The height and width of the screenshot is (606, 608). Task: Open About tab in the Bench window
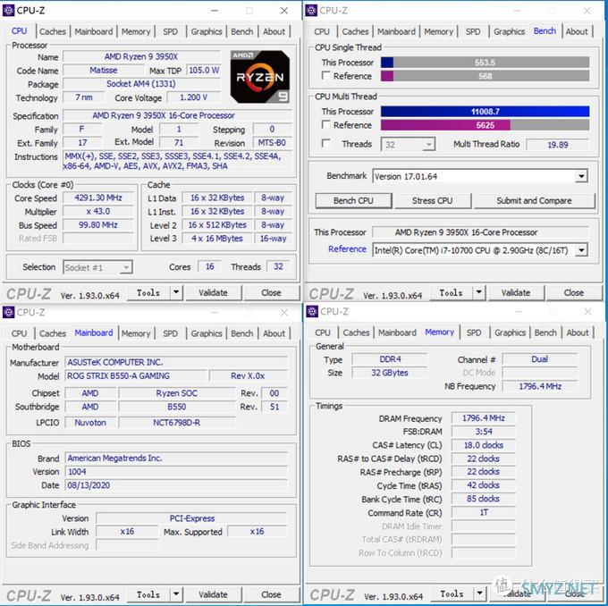point(577,31)
